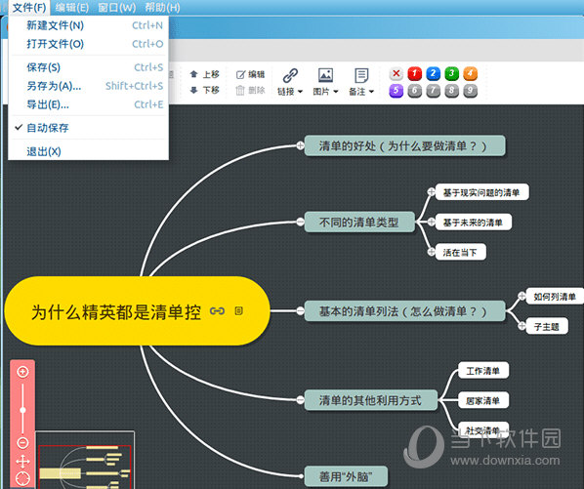Click priority 5 purple marker icon

[396, 91]
